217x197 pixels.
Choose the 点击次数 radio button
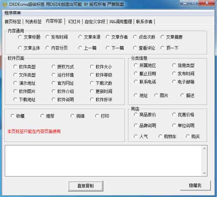pyautogui.click(x=144, y=37)
